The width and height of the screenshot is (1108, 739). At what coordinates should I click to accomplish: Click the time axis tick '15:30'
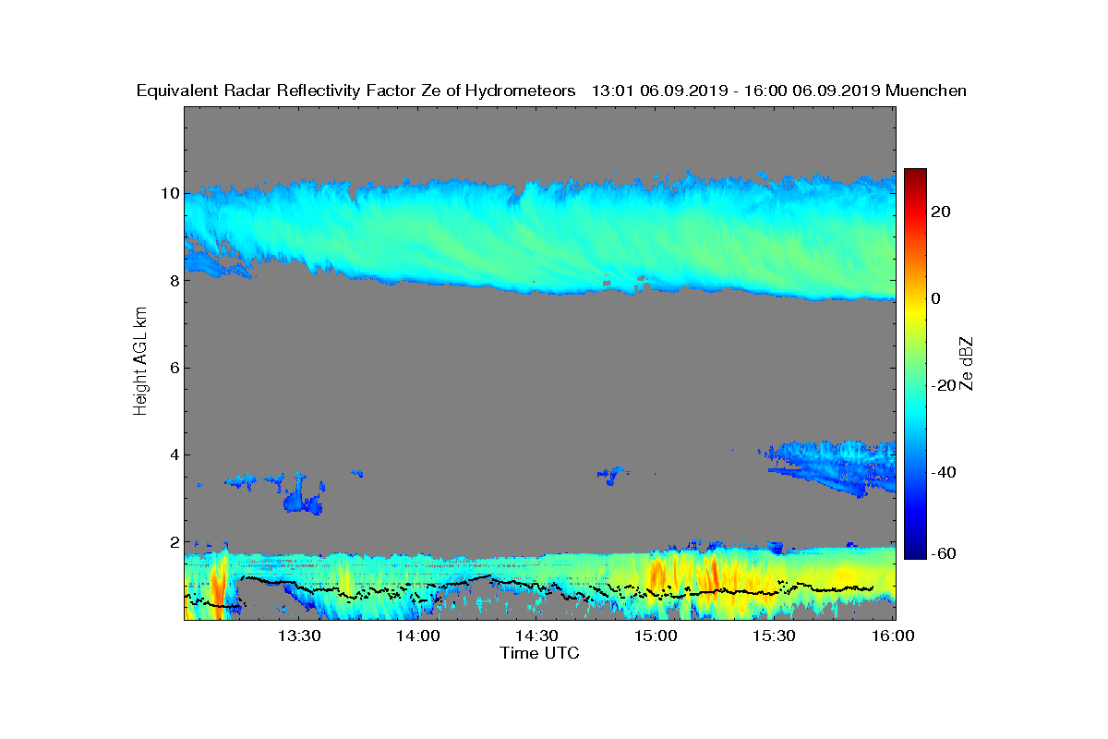pyautogui.click(x=776, y=636)
